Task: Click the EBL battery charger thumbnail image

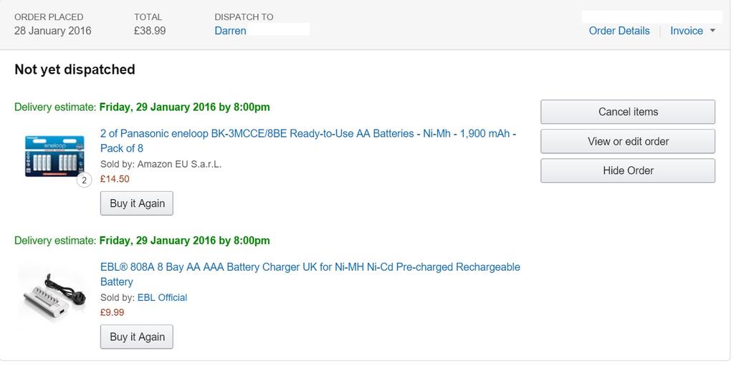Action: coord(52,291)
